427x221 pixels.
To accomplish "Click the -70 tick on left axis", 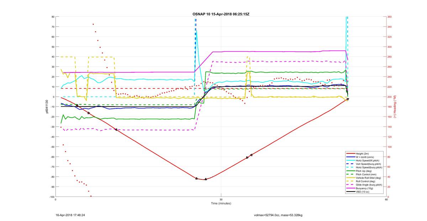I will [52, 167].
